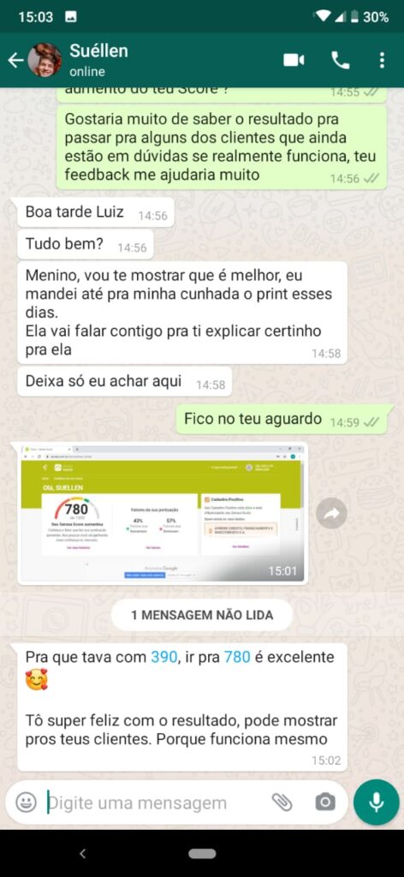Tap the '1 MENSAGEM NÃO LIDA' divider

pyautogui.click(x=202, y=615)
